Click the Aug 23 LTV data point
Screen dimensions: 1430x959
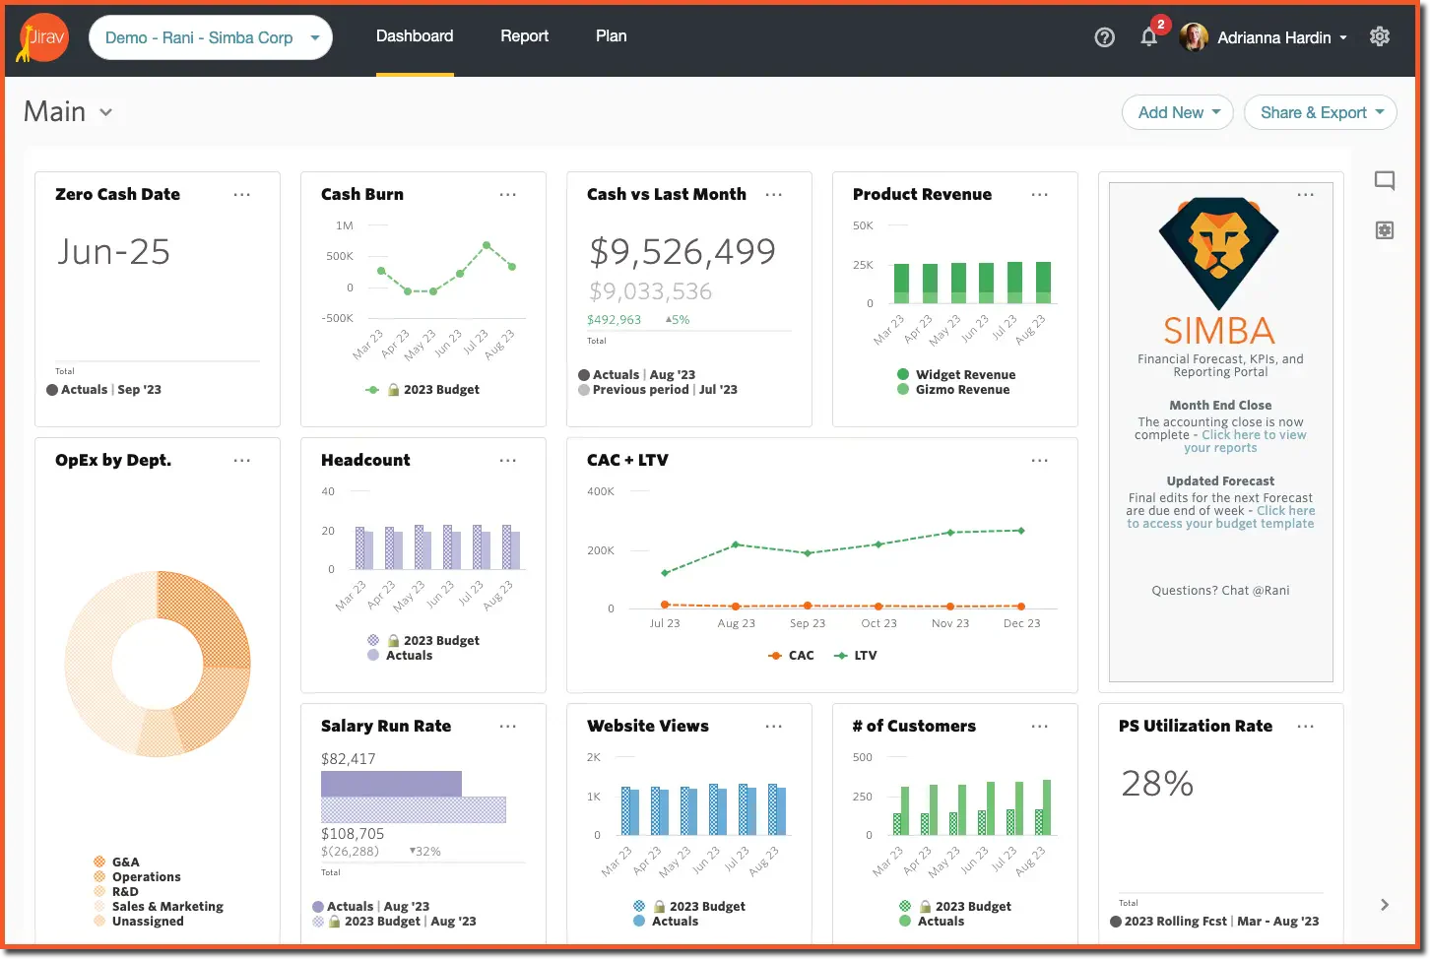click(735, 544)
